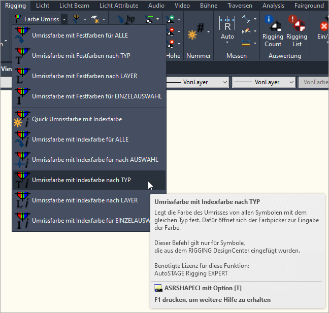Open the Traversen ribbon tab
The height and width of the screenshot is (313, 329).
[241, 6]
